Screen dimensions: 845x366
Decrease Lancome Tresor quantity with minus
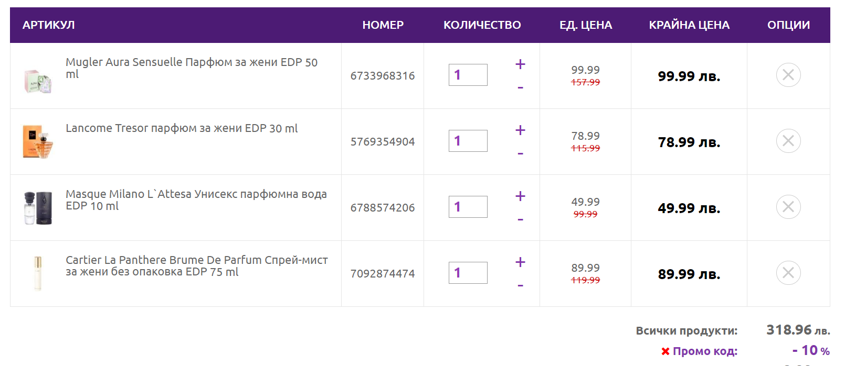(x=520, y=153)
